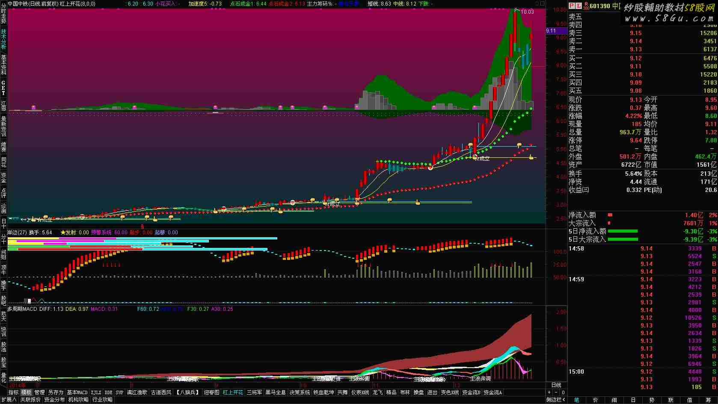Apply the 古道西风 template
This screenshot has width=718, height=404.
[161, 392]
